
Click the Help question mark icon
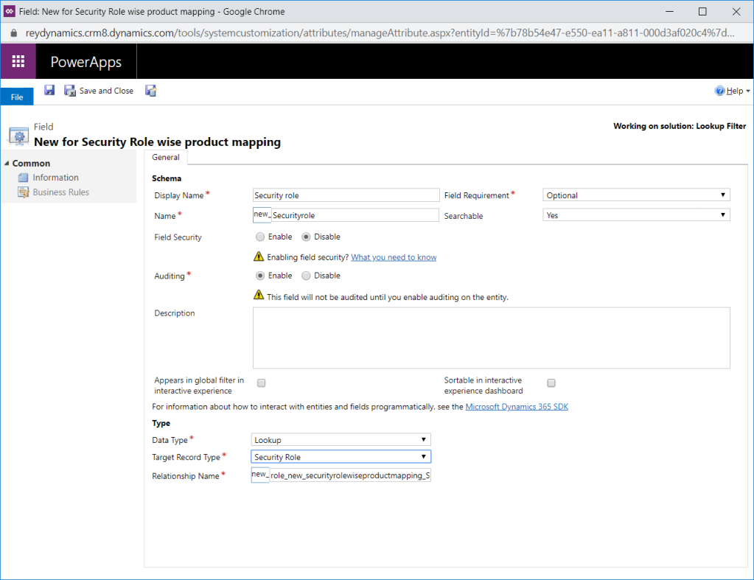point(719,91)
